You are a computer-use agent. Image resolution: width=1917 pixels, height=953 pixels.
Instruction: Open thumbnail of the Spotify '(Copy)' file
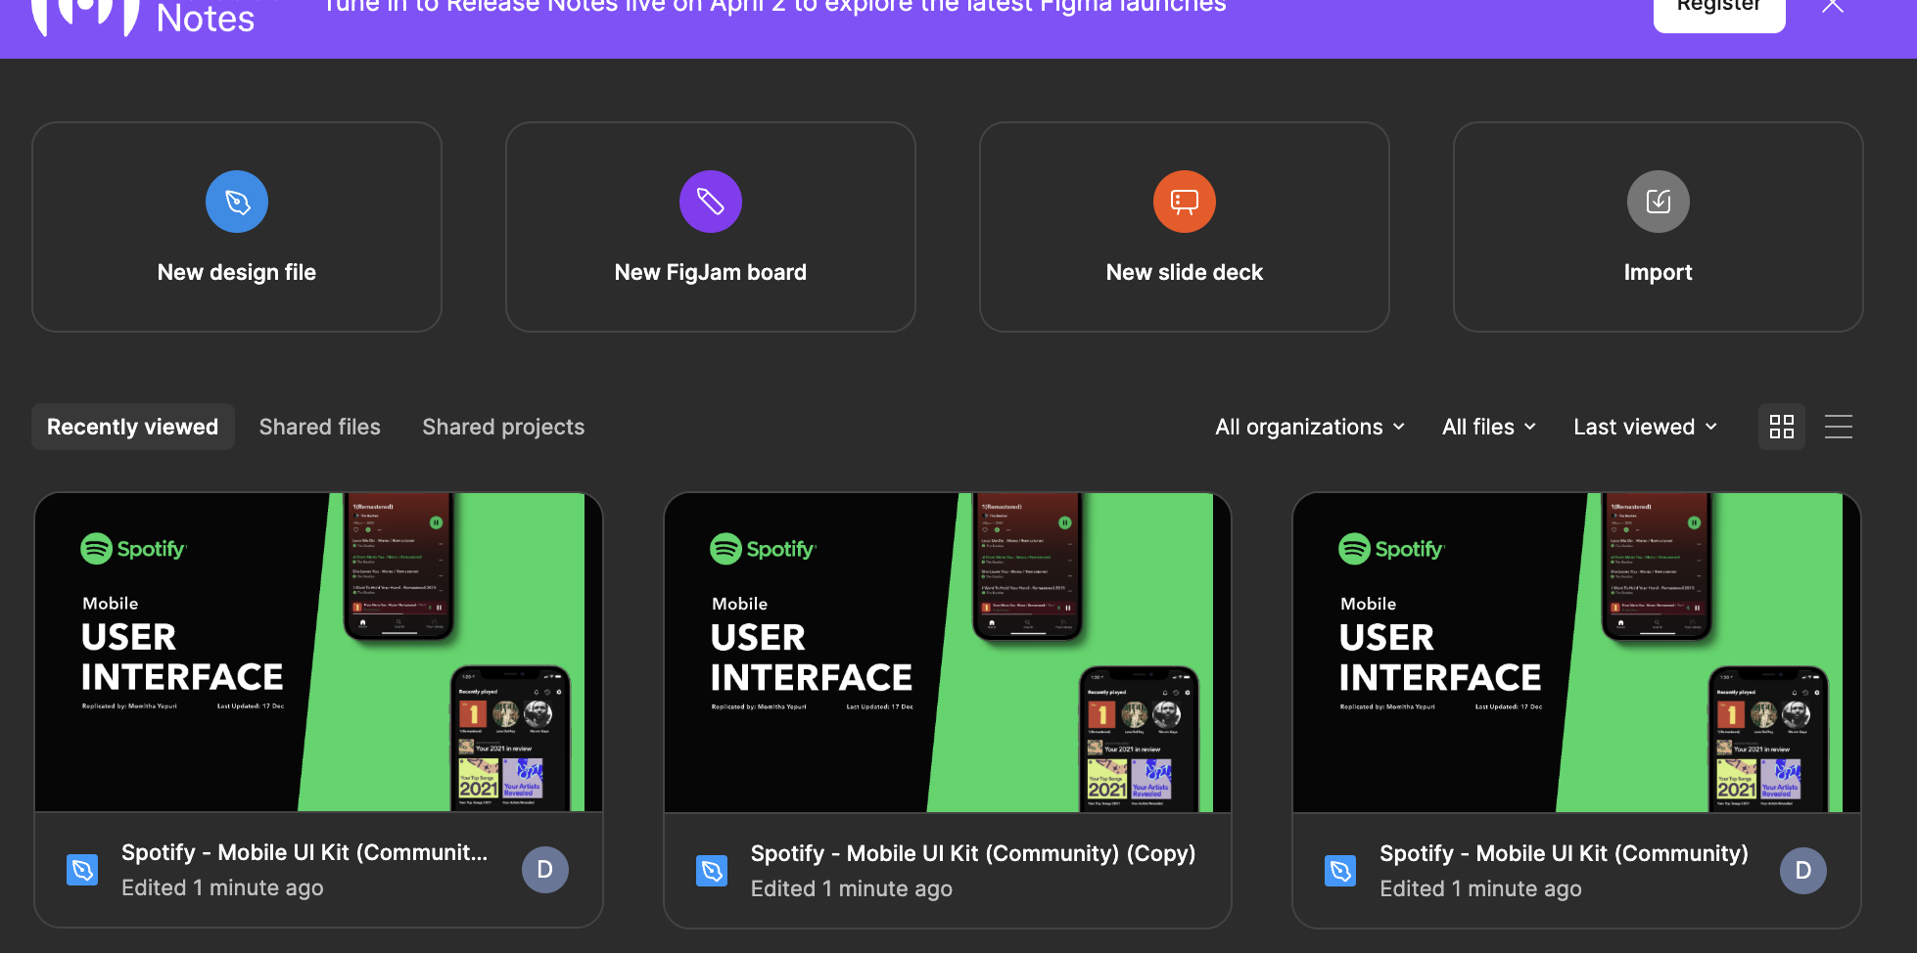(948, 653)
